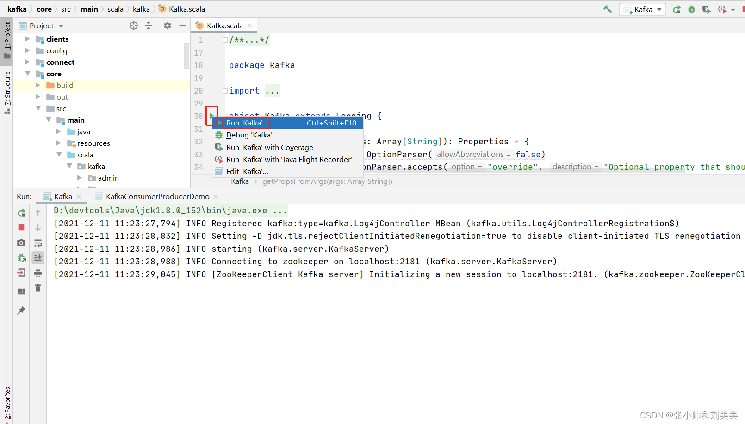Hide the Project panel with minus icon
Viewport: 745px width, 424px height.
pyautogui.click(x=183, y=25)
